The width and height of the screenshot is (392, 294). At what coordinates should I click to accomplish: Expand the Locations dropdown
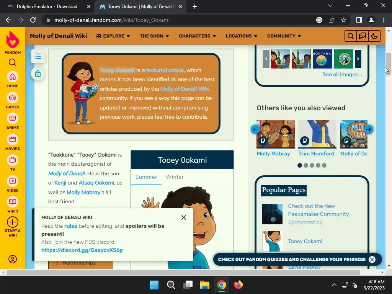[242, 36]
